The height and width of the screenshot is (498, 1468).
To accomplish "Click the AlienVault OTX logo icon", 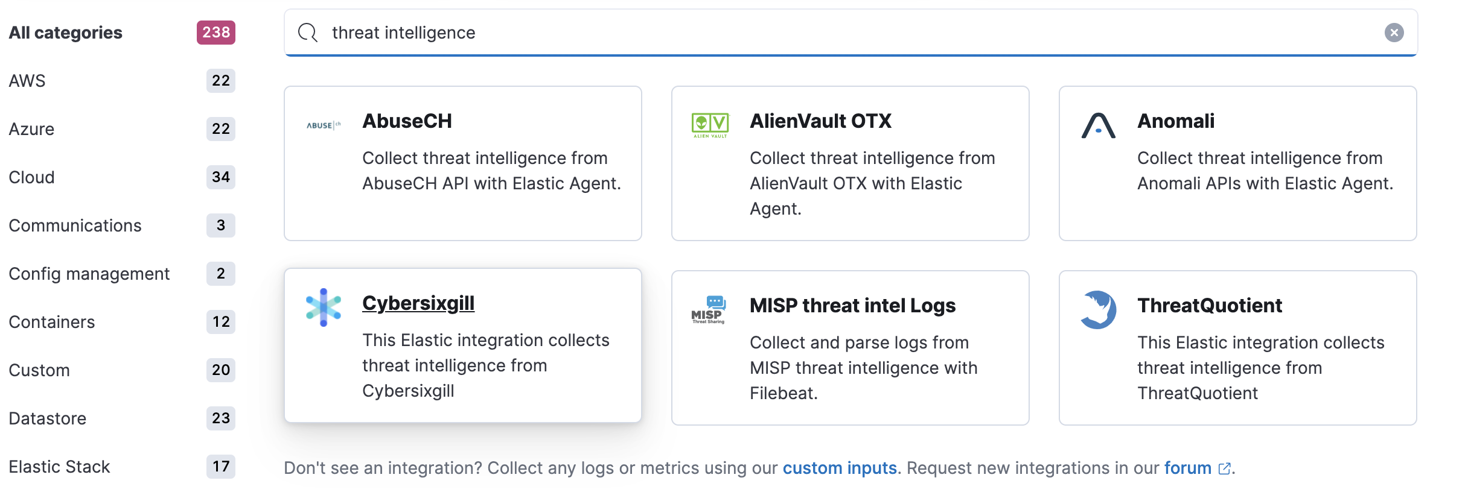I will point(710,125).
